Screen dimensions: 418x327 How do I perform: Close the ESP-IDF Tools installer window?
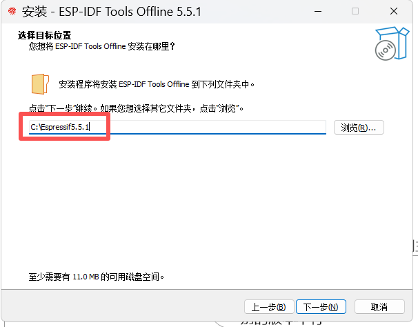[x=394, y=11]
